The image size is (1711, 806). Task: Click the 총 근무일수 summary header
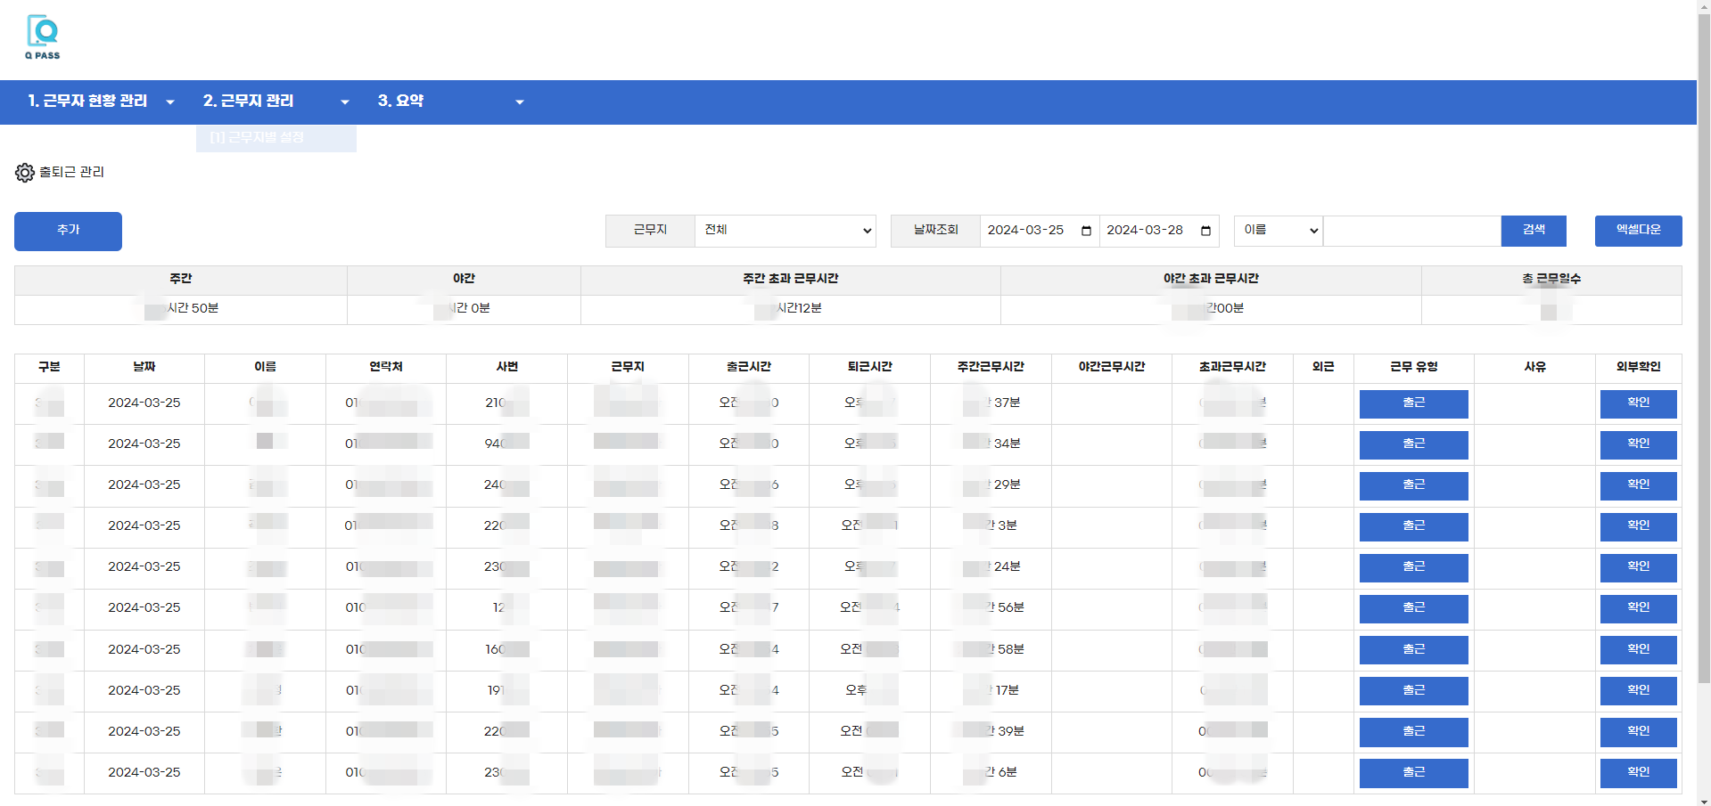click(1551, 279)
